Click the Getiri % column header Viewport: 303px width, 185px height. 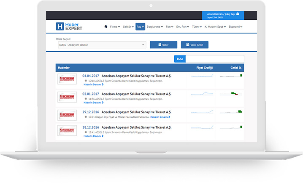(236, 68)
